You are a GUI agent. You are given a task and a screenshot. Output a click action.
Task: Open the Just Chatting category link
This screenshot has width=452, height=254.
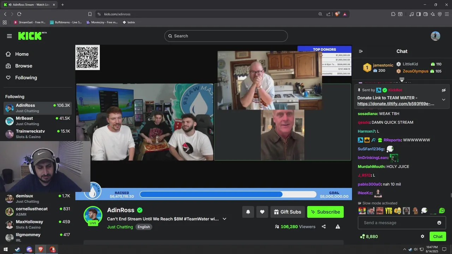coord(120,227)
